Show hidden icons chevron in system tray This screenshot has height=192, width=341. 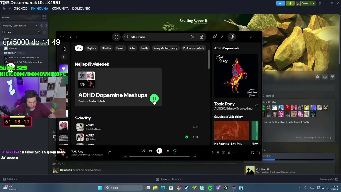299,188
